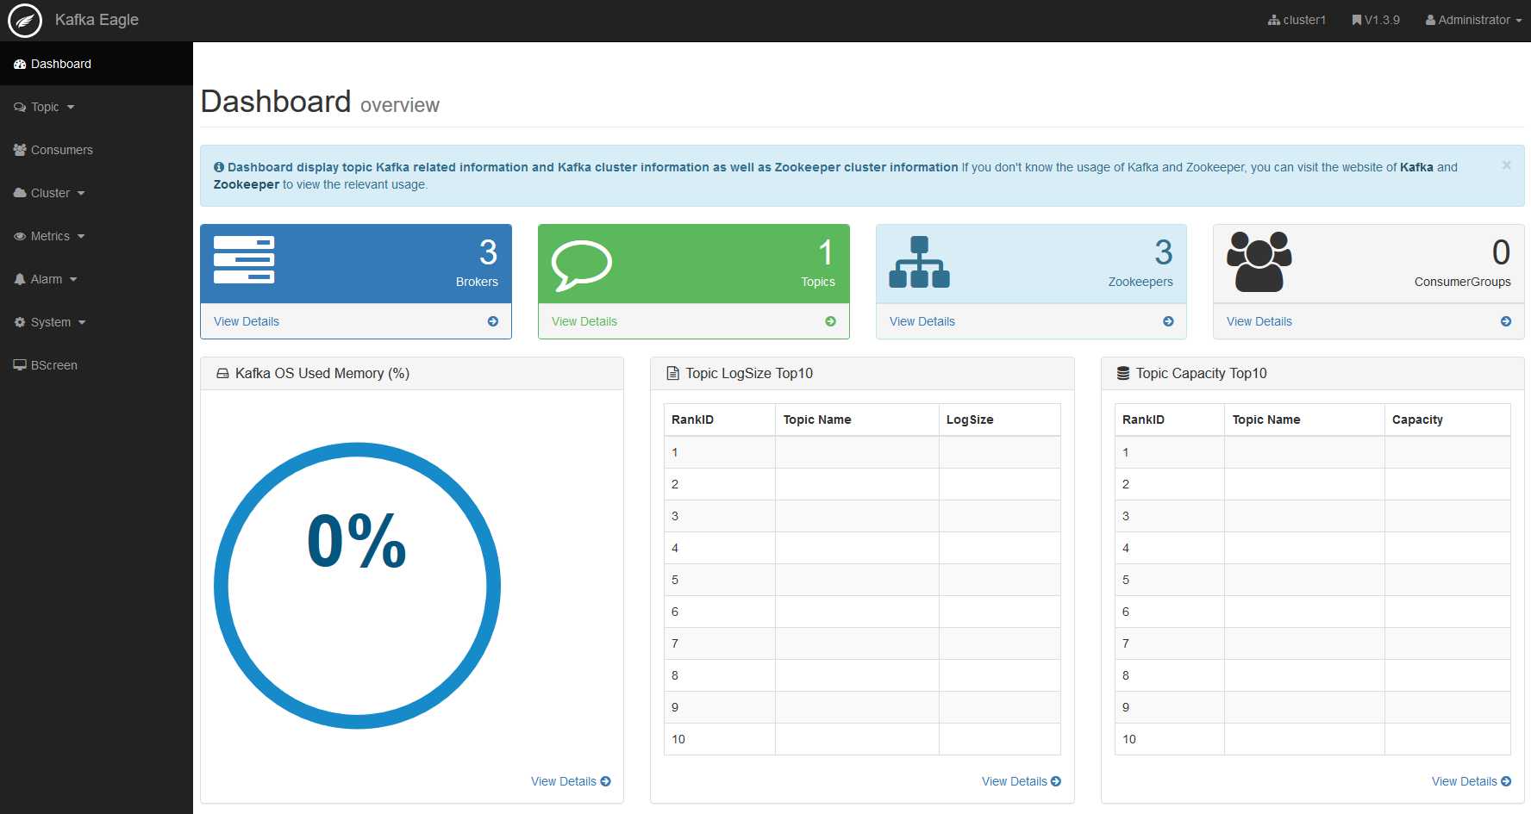Follow the Zookeeper website link in alert

(x=247, y=184)
